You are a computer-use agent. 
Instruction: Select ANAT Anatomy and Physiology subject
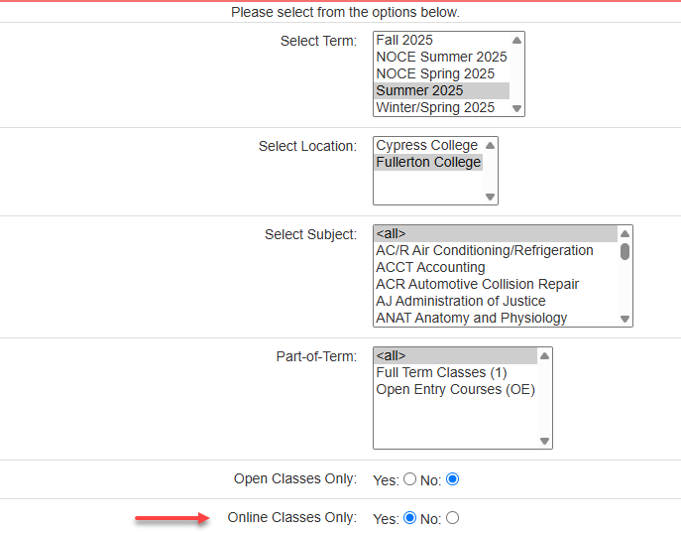[496, 318]
